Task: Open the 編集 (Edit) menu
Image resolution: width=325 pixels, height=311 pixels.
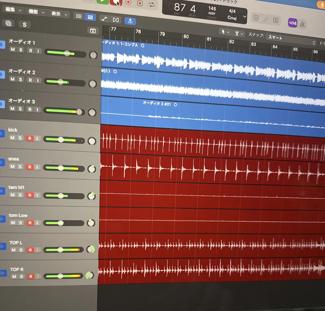Action: click(x=13, y=9)
